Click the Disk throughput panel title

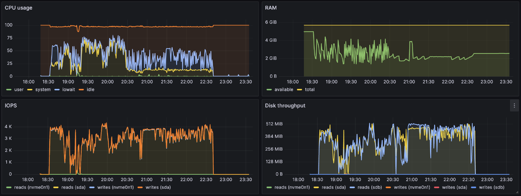tap(285, 106)
